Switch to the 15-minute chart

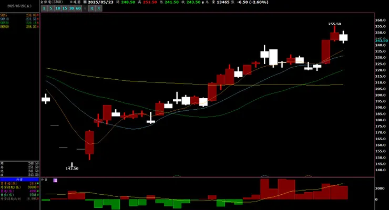tap(65, 8)
